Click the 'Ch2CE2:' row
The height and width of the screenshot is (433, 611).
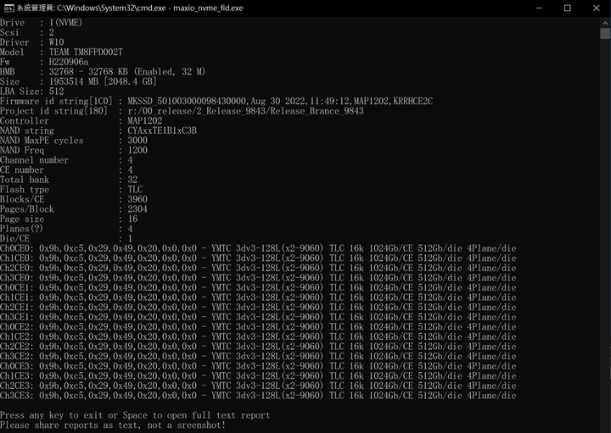pyautogui.click(x=258, y=347)
